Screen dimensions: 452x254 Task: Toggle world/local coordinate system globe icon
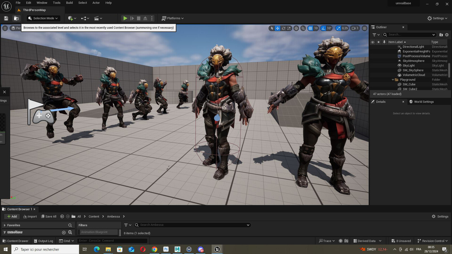click(296, 28)
